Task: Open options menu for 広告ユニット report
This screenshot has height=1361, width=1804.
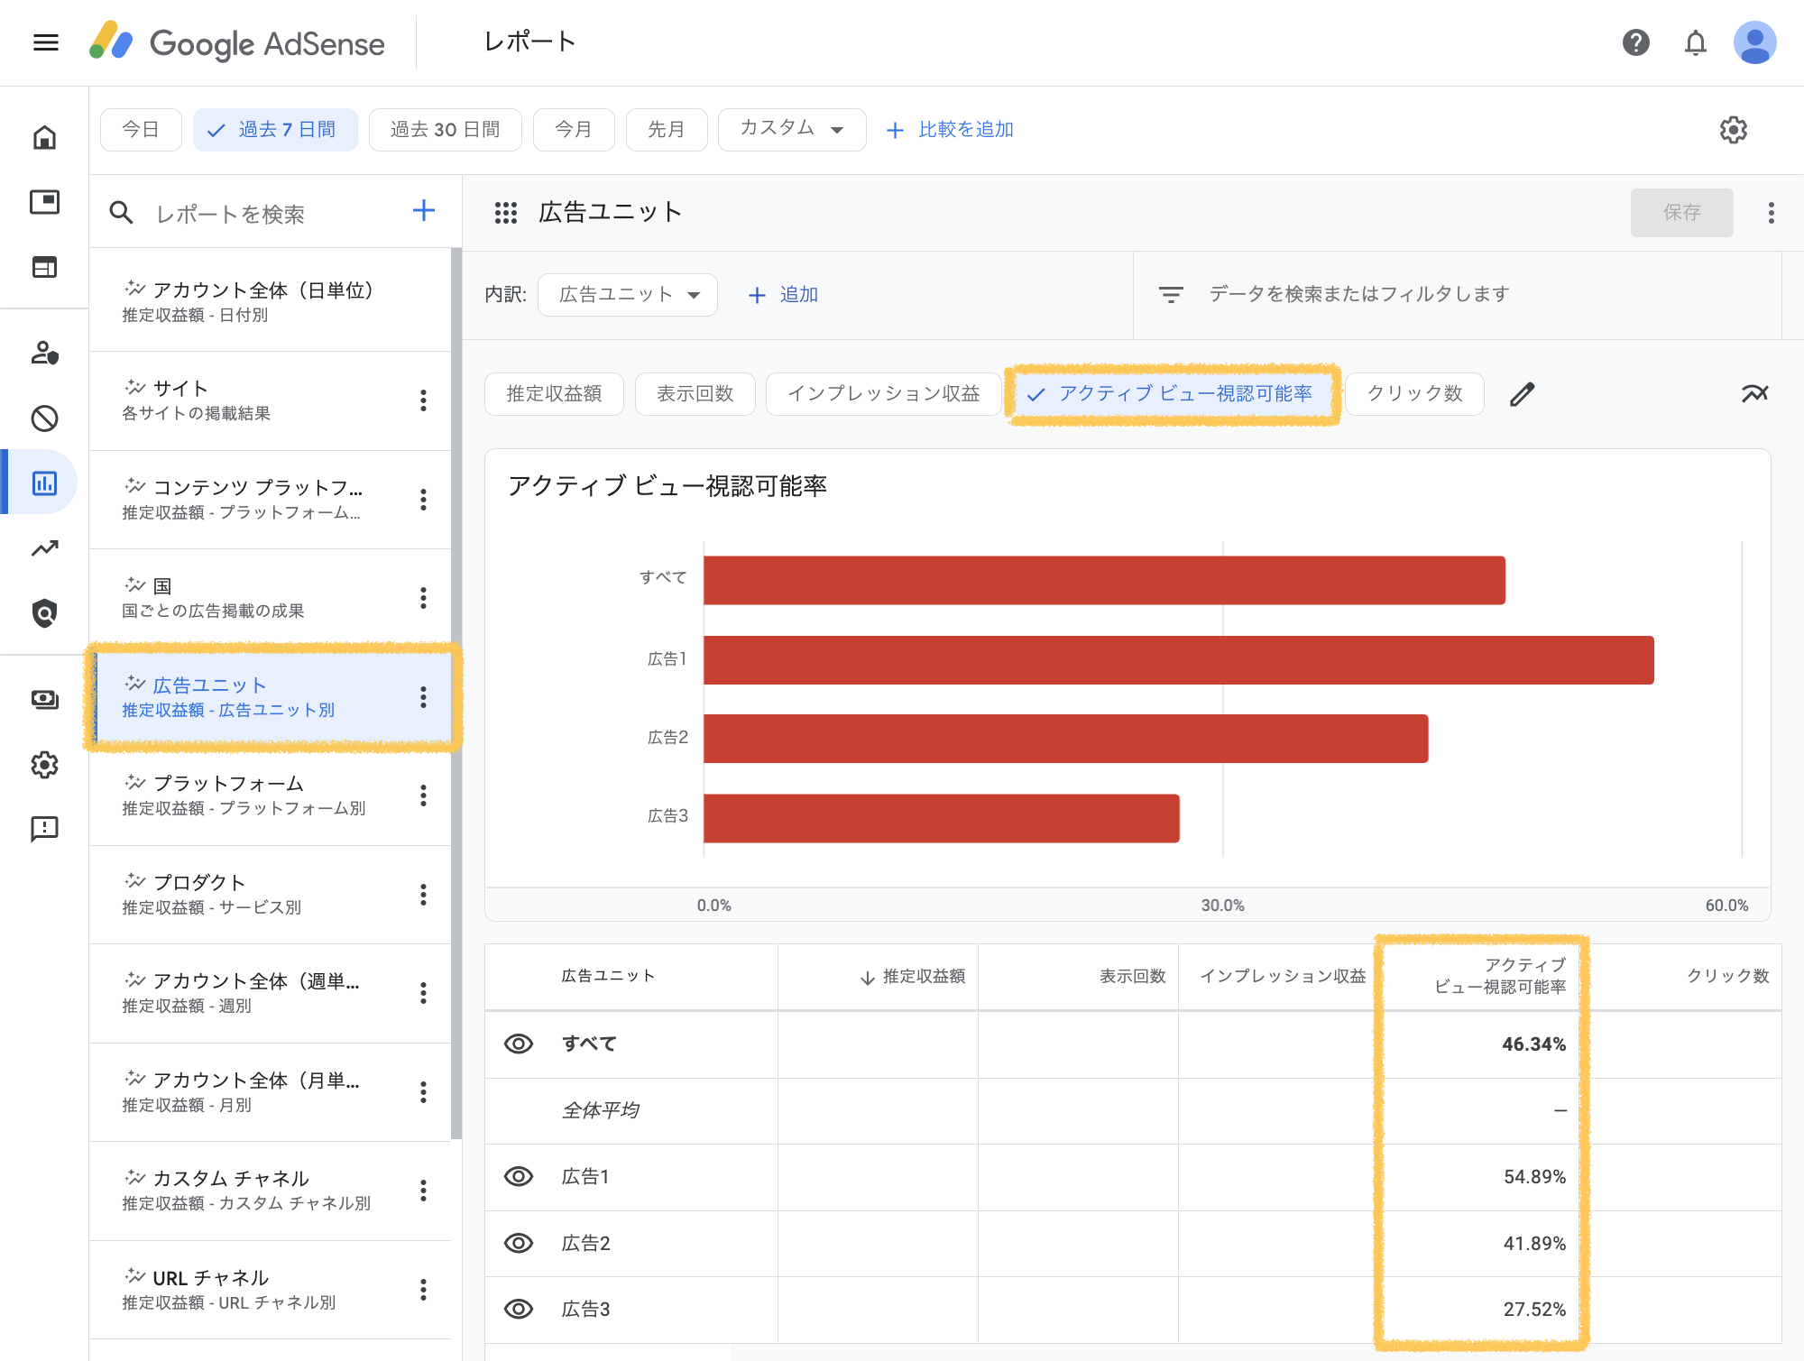Action: click(x=423, y=696)
